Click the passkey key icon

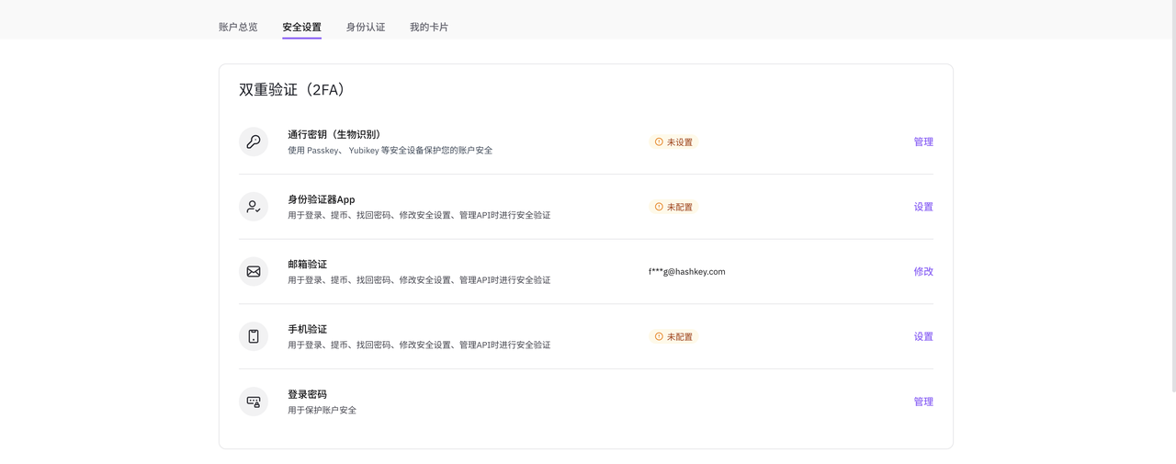click(254, 141)
